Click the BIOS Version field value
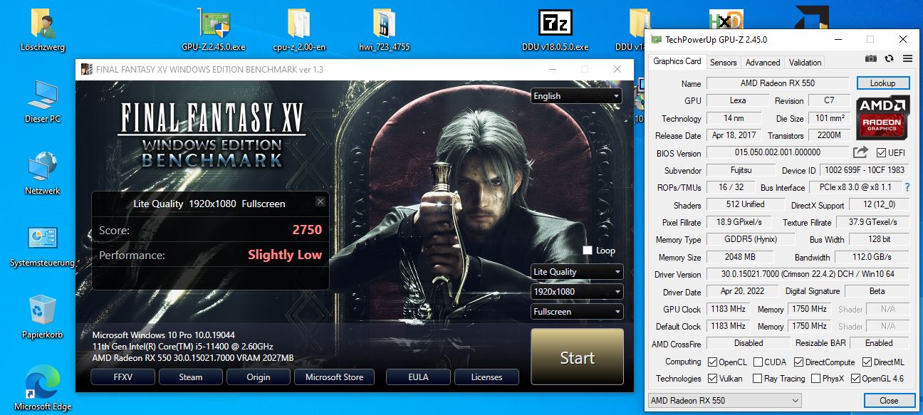The width and height of the screenshot is (923, 415). coord(778,152)
